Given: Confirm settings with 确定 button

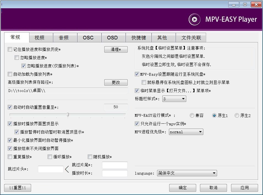Looking at the screenshot, I should [x=183, y=188].
